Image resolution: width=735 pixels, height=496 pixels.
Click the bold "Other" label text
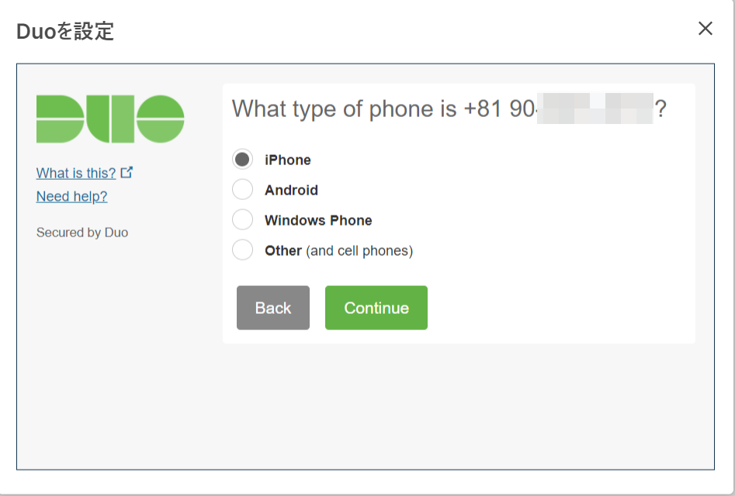283,251
